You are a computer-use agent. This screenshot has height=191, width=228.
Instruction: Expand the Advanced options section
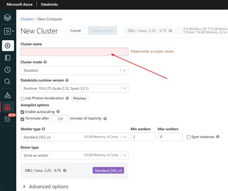click(46, 187)
